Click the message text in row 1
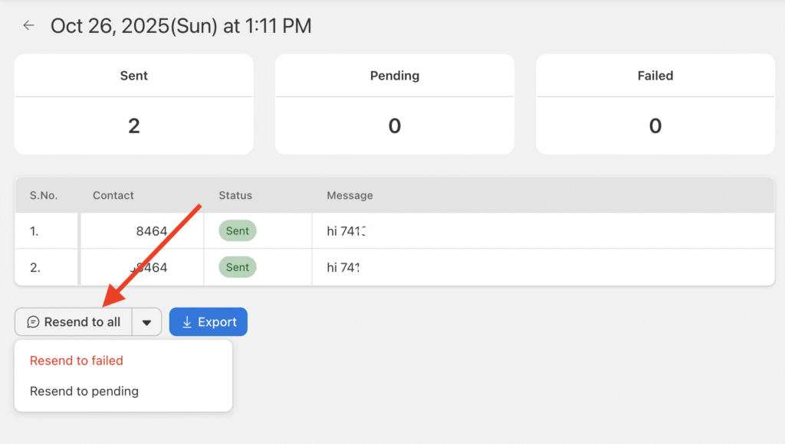Viewport: 785px width, 444px height. (344, 230)
